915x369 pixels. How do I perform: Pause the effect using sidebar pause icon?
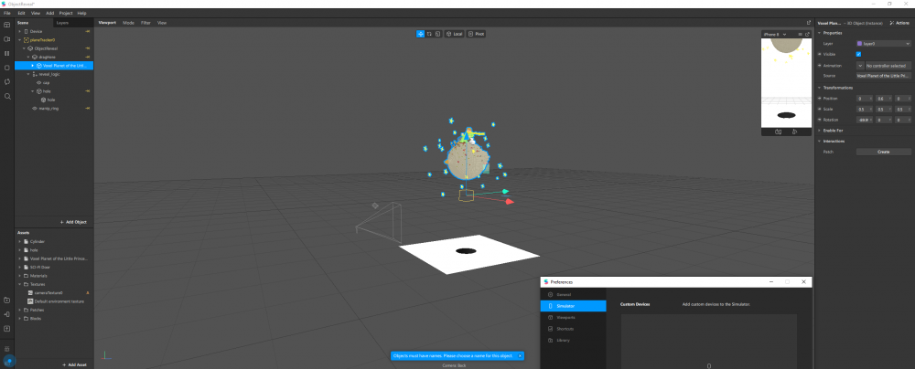(6, 53)
